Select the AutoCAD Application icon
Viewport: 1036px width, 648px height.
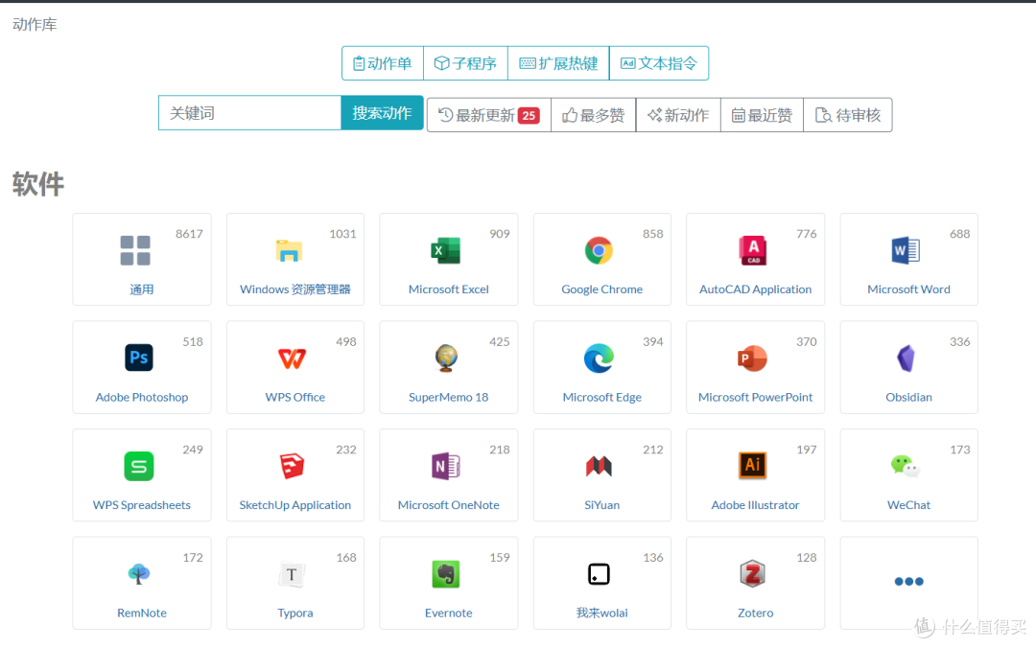coord(753,250)
